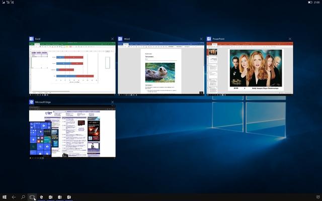Switch to the PowerPoint presentation thumbnail
This screenshot has width=322, height=201.
coord(250,68)
